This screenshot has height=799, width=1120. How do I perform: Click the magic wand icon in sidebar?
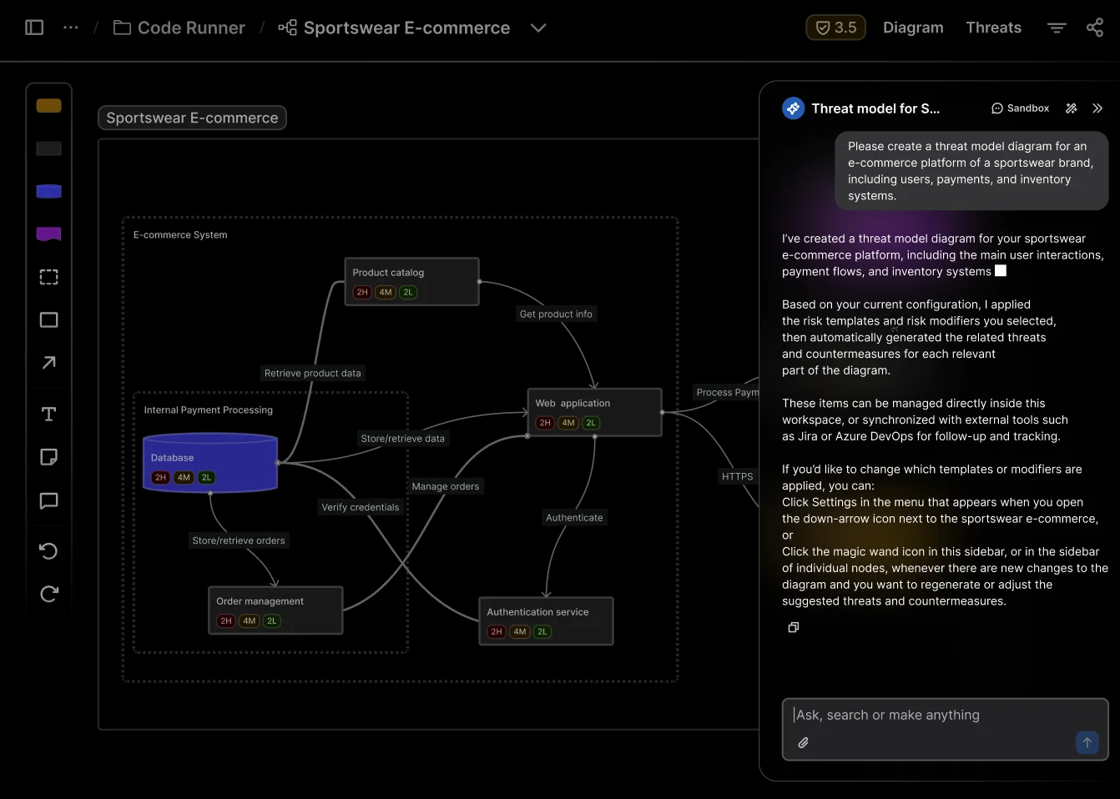click(1072, 108)
